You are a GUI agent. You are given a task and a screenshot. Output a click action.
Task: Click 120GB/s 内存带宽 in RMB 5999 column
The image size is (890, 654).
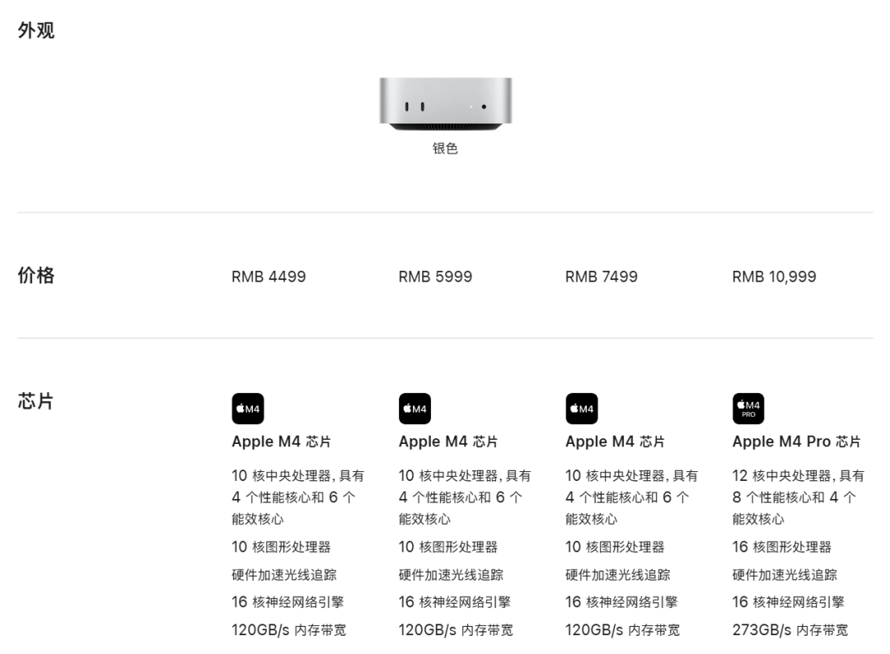[456, 630]
